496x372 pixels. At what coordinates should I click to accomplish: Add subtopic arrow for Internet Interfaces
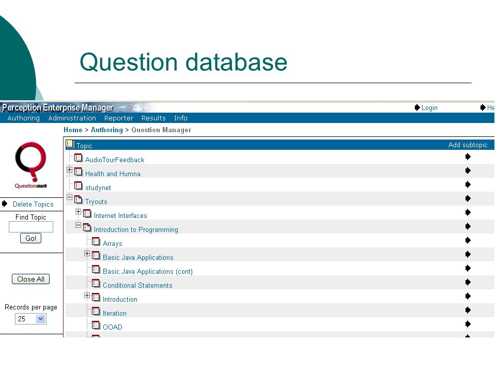tap(468, 212)
